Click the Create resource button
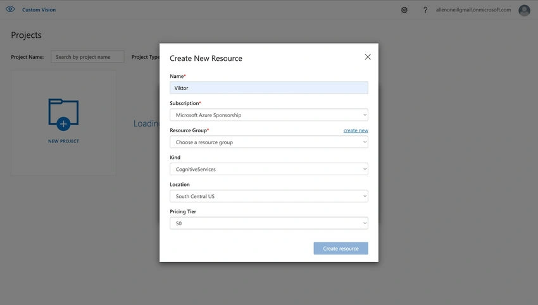 click(x=341, y=249)
